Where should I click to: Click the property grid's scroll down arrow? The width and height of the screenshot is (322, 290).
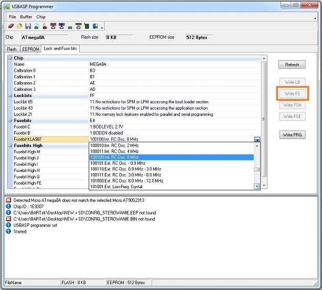tap(264, 186)
